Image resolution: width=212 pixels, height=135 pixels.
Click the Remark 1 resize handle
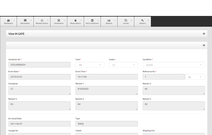click(137, 94)
